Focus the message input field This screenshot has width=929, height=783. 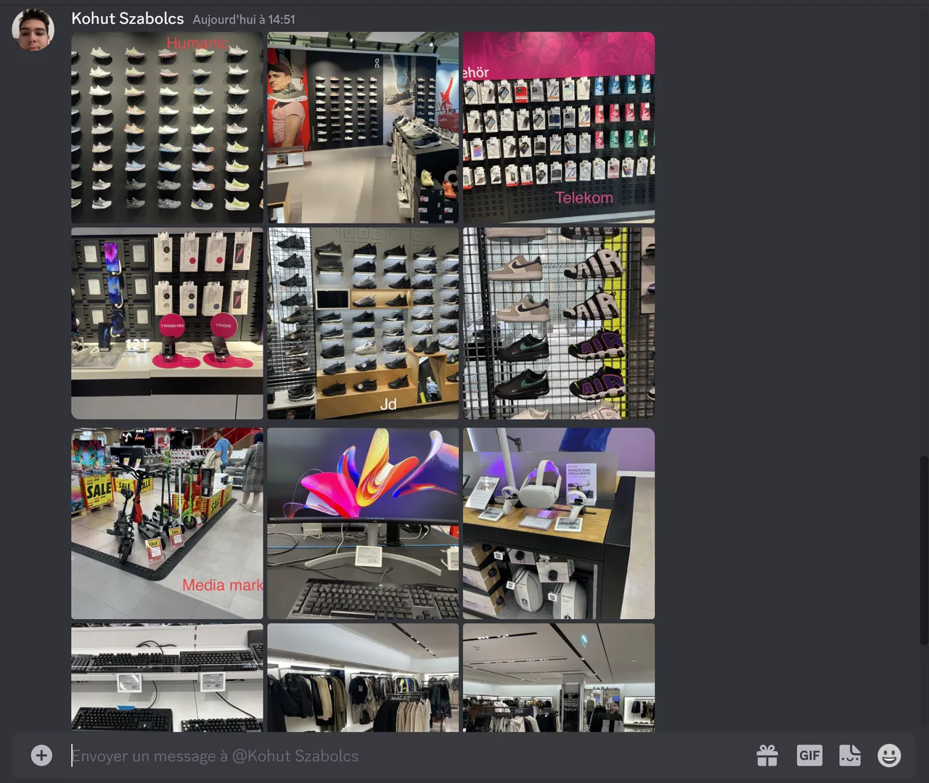click(x=406, y=755)
